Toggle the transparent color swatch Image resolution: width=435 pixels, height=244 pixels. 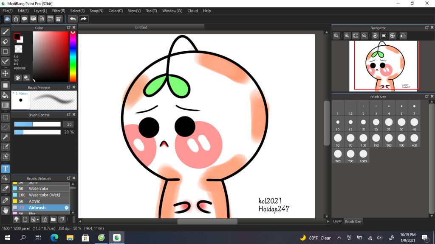click(18, 49)
